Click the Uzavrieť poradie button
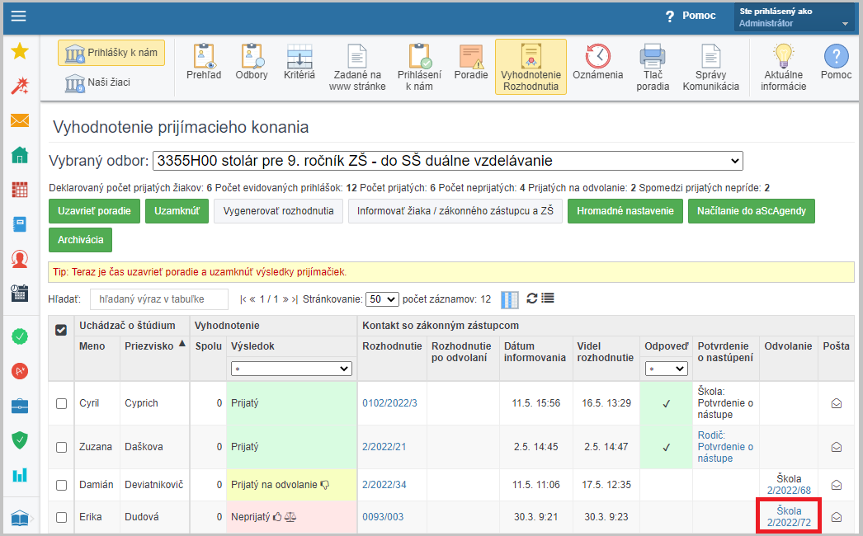The width and height of the screenshot is (863, 536). (94, 211)
